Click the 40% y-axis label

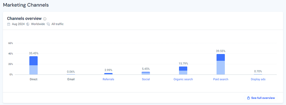coord(11,54)
